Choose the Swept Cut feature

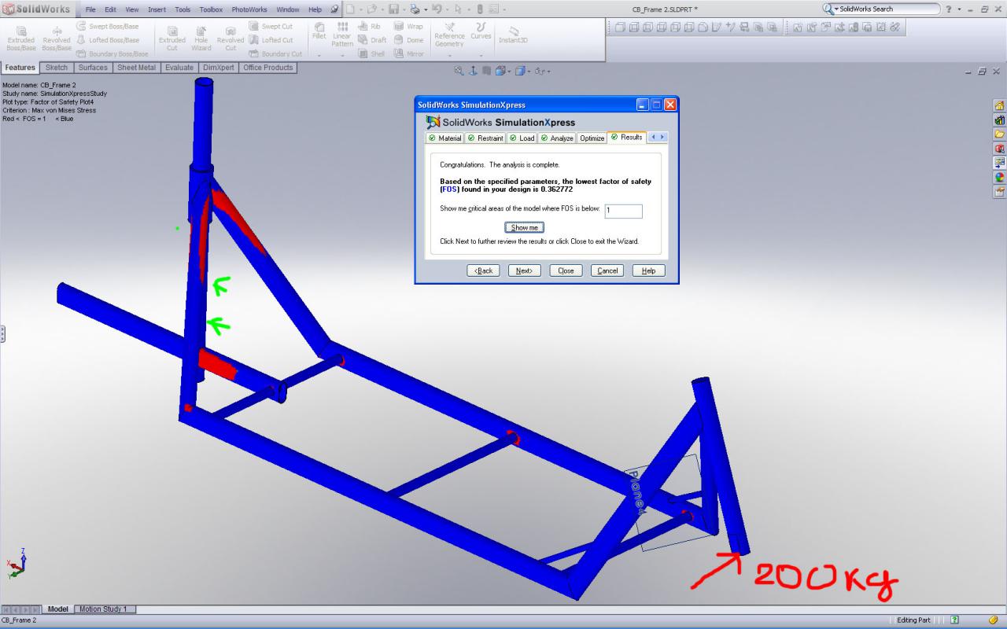click(x=271, y=26)
